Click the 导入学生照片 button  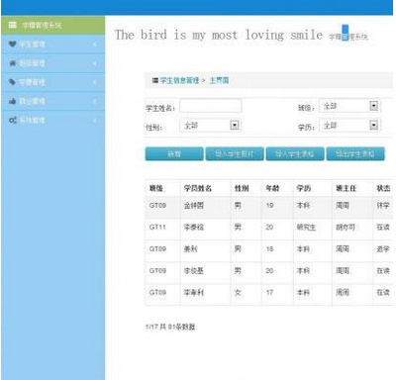(235, 154)
